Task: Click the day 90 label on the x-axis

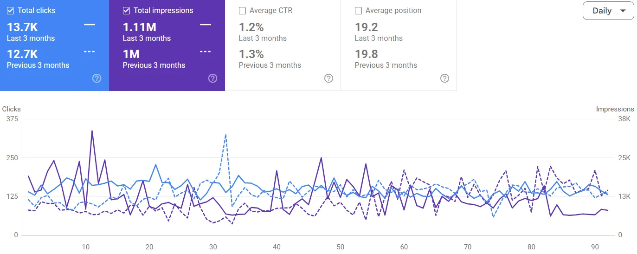Action: click(595, 247)
